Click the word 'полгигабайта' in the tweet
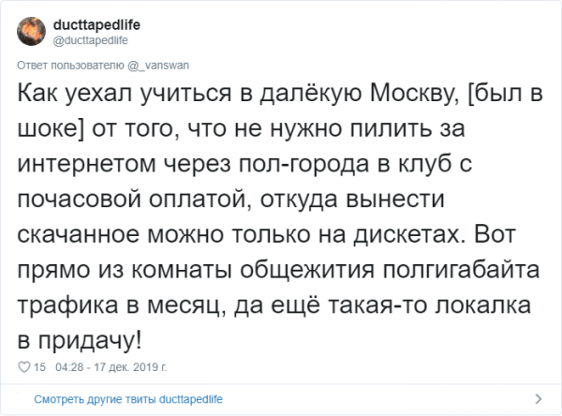 click(461, 270)
